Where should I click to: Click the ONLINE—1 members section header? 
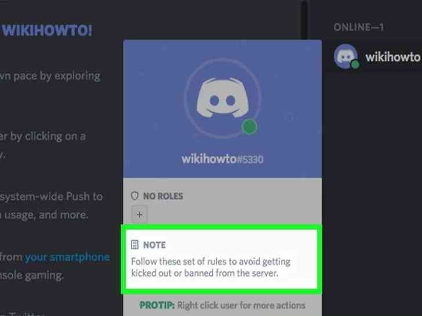(x=358, y=27)
